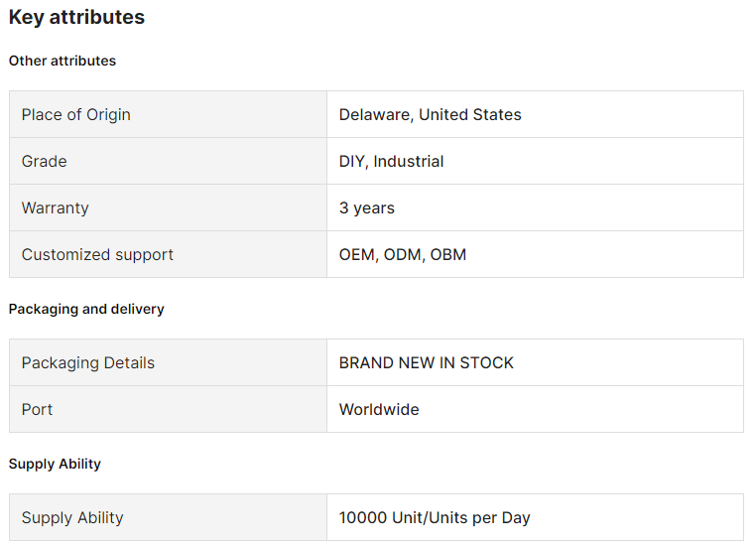Click the word DIY in Grade row

point(351,161)
